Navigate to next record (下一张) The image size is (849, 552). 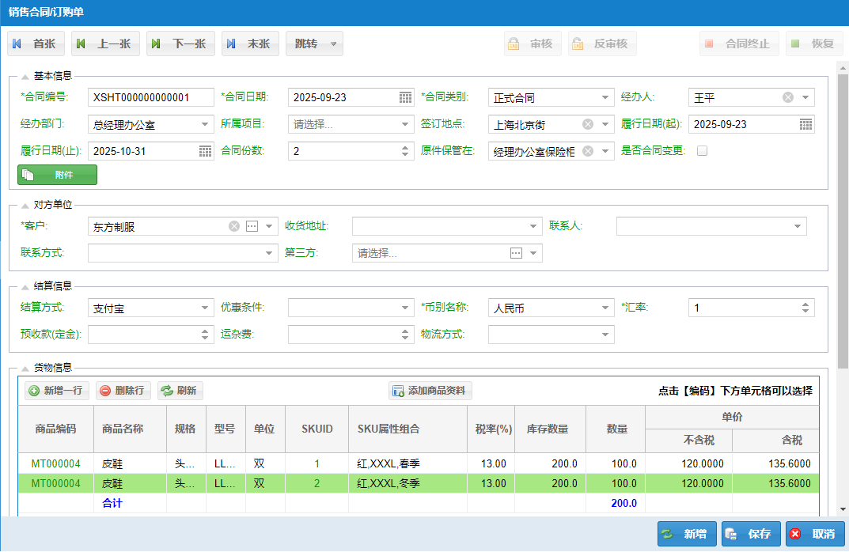[180, 44]
